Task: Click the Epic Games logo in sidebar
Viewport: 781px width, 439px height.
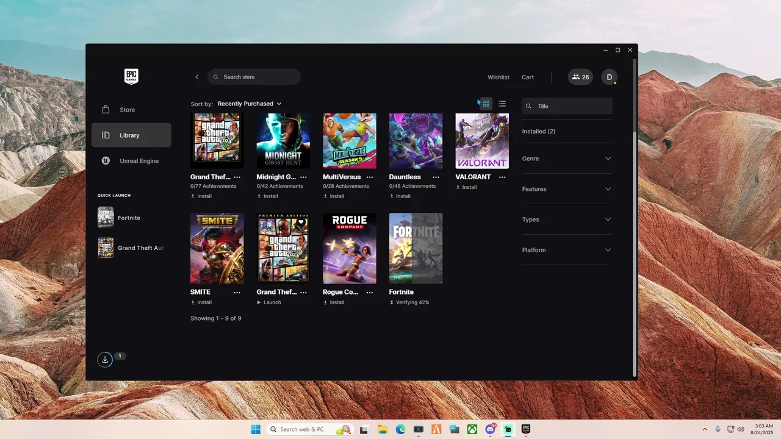Action: (x=131, y=77)
